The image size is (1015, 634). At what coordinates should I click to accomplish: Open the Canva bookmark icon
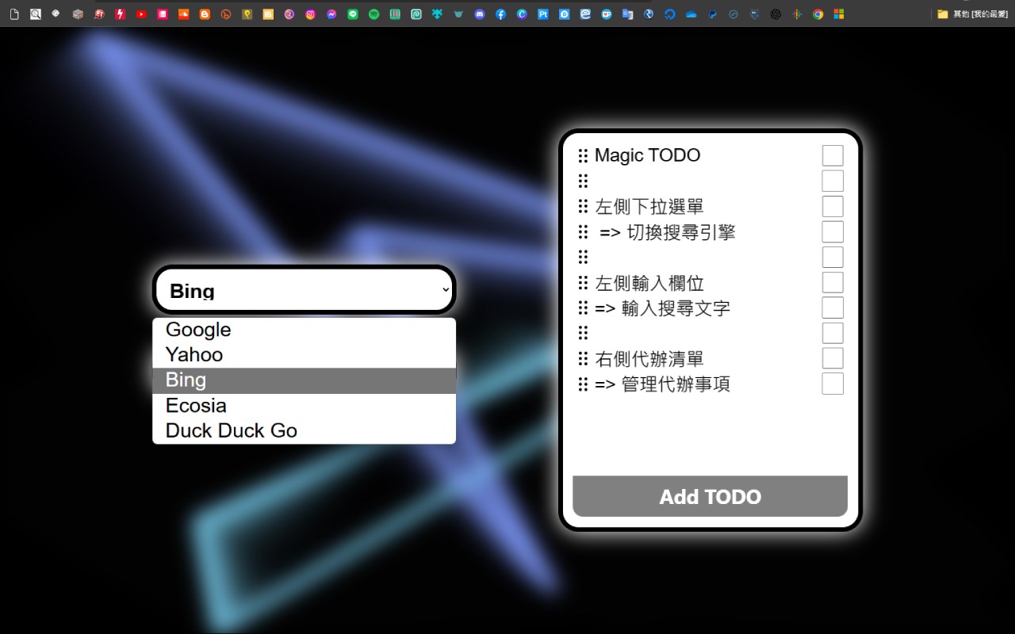[x=522, y=14]
